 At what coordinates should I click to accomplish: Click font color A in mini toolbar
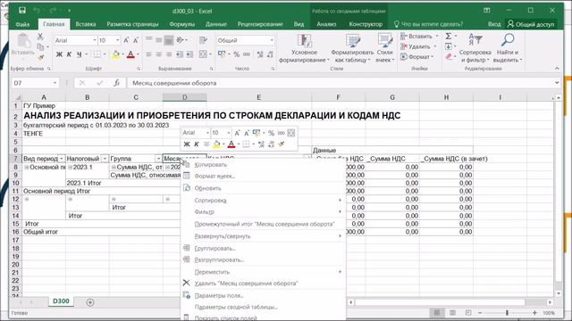pos(231,144)
